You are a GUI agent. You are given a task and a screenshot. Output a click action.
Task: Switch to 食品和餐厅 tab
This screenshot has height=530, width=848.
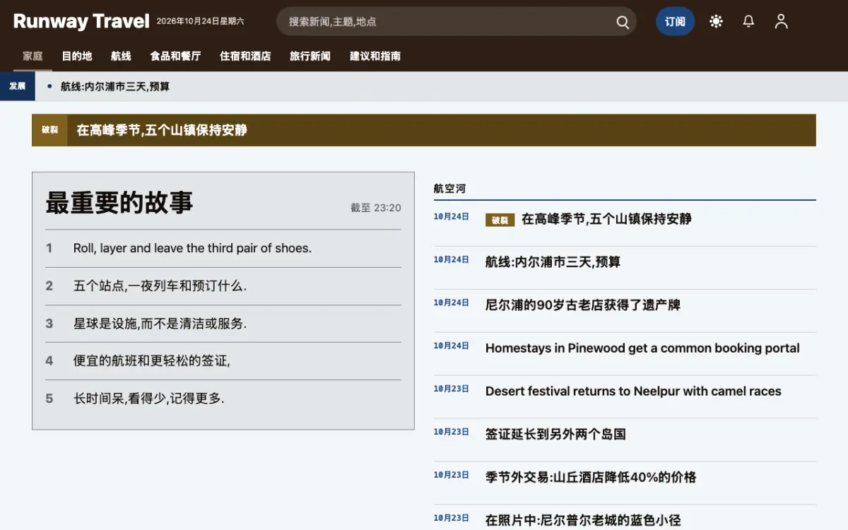coord(176,56)
